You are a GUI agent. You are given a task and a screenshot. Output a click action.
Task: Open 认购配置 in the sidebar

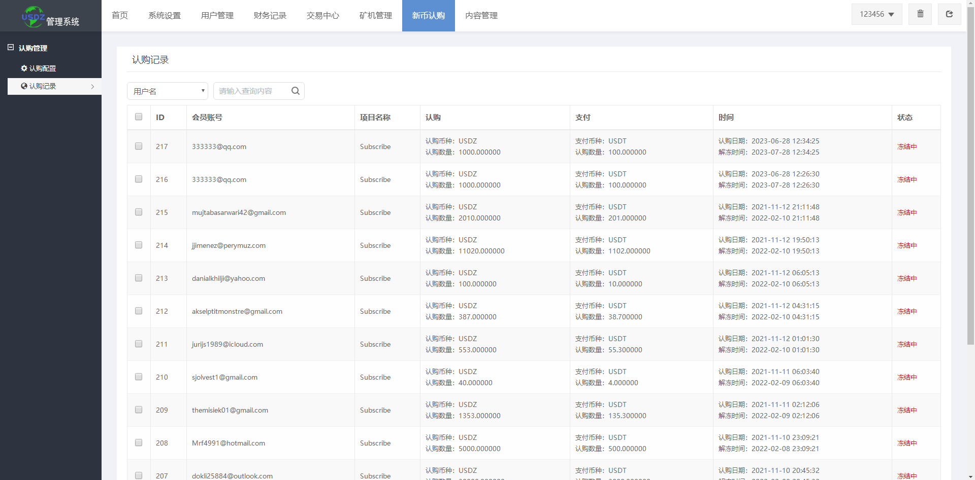43,68
